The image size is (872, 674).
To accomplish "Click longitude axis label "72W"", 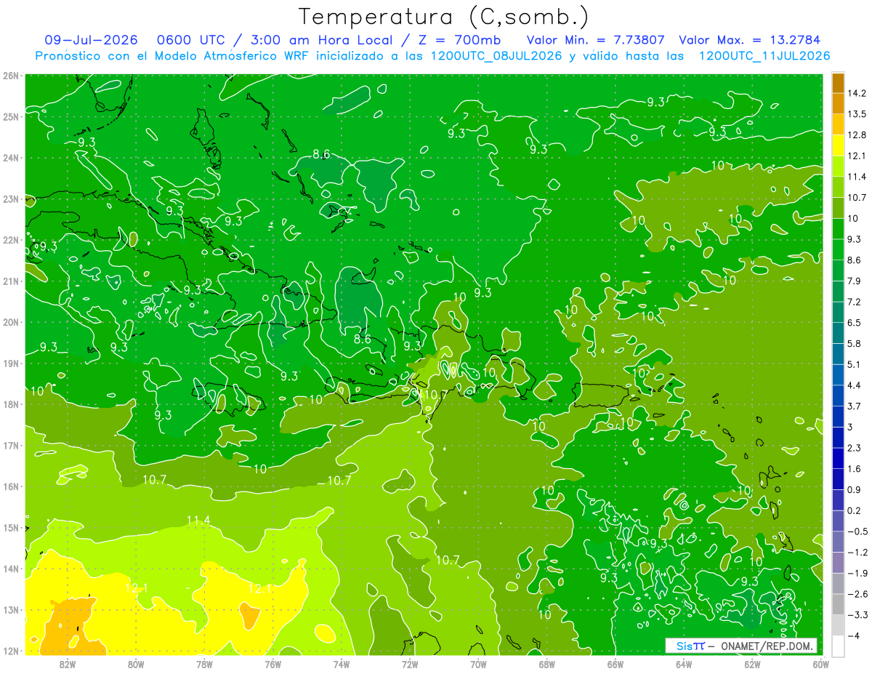I will 410,663.
